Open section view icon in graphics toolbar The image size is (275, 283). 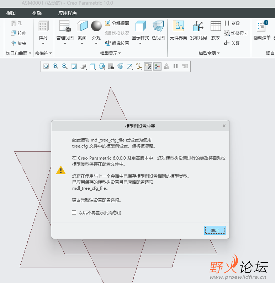pos(129,66)
